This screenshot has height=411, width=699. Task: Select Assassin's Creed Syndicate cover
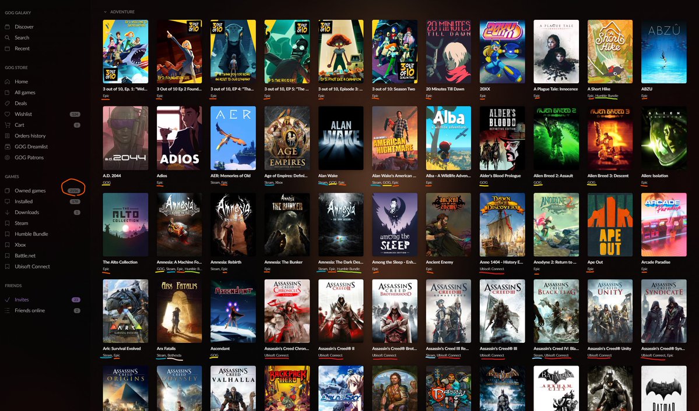tap(664, 311)
